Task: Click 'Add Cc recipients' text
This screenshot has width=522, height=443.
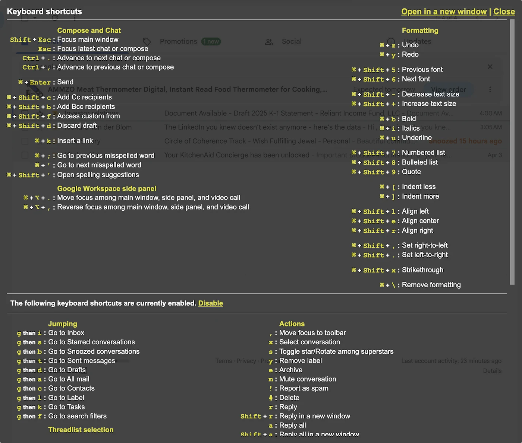Action: (84, 97)
